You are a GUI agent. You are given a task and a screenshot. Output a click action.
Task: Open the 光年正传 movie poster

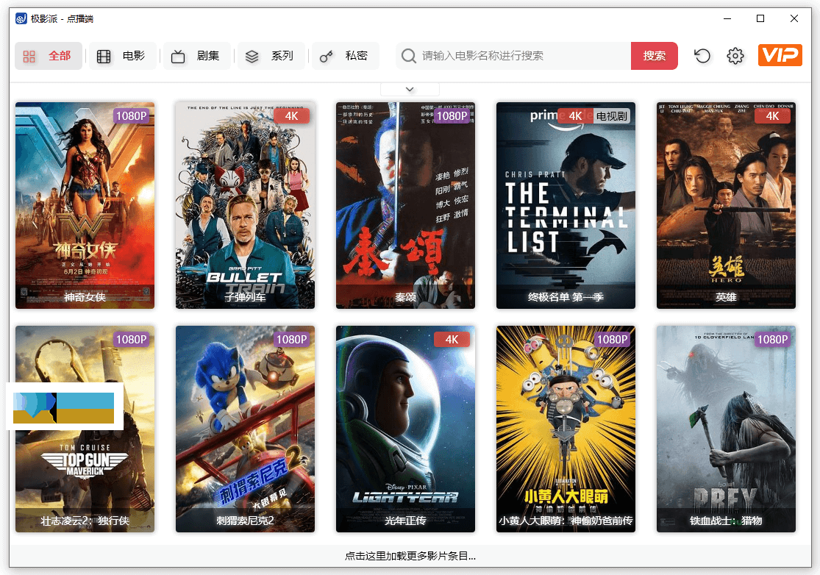(405, 429)
